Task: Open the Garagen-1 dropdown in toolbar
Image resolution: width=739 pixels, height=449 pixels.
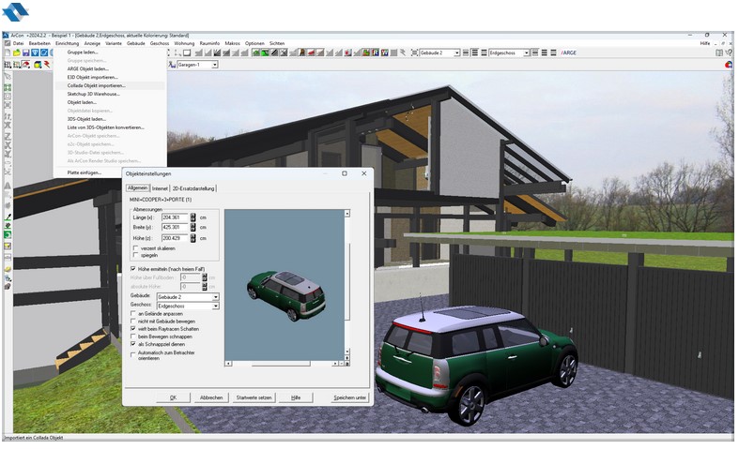Action: [214, 65]
